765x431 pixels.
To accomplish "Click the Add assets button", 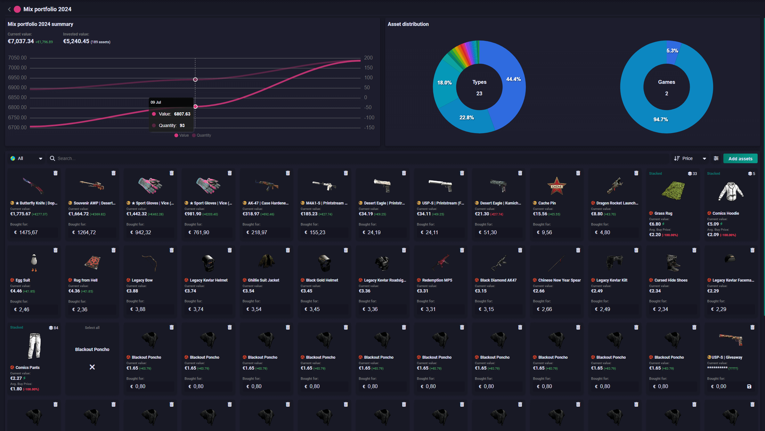I will [x=740, y=158].
